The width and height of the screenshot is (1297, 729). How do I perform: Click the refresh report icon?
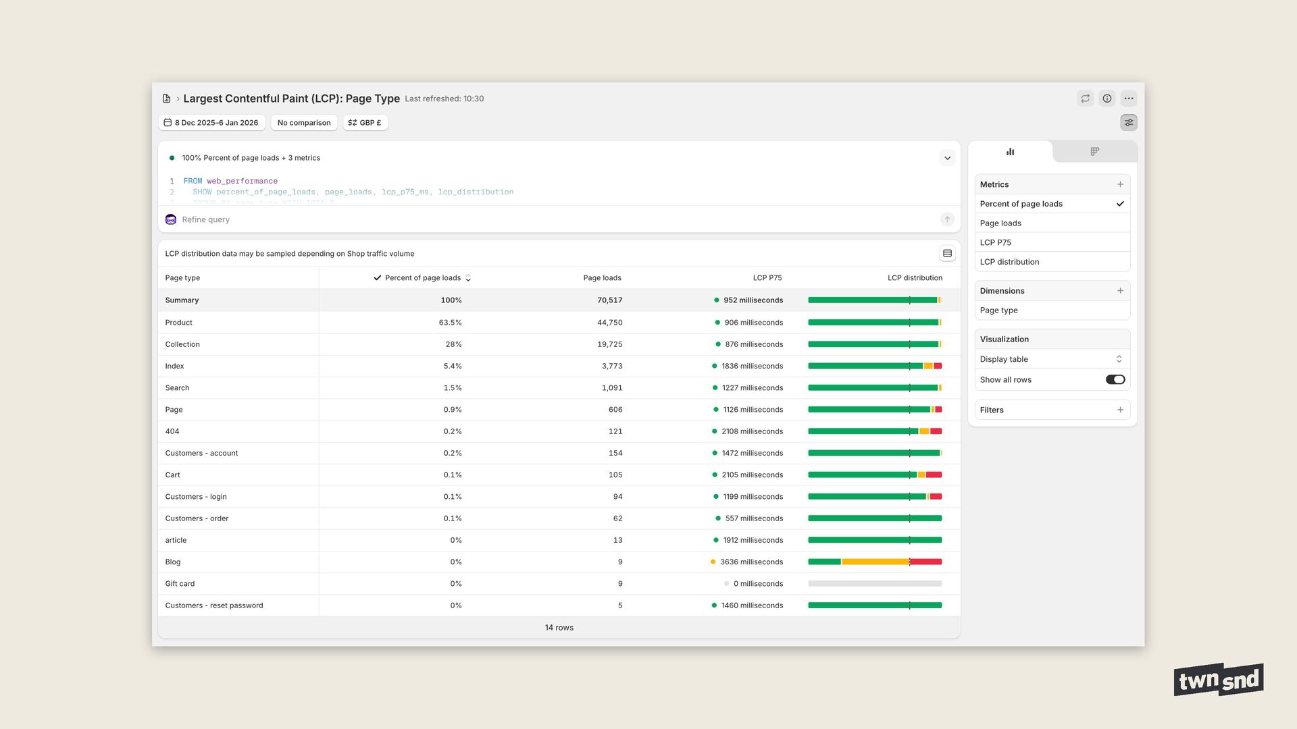point(1085,99)
